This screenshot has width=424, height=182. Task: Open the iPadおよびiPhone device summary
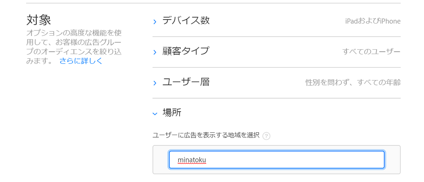point(373,21)
